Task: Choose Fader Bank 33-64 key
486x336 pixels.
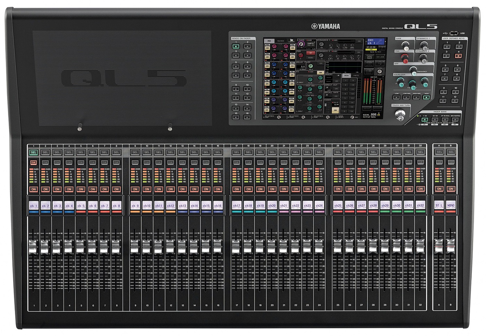Action: (435, 120)
